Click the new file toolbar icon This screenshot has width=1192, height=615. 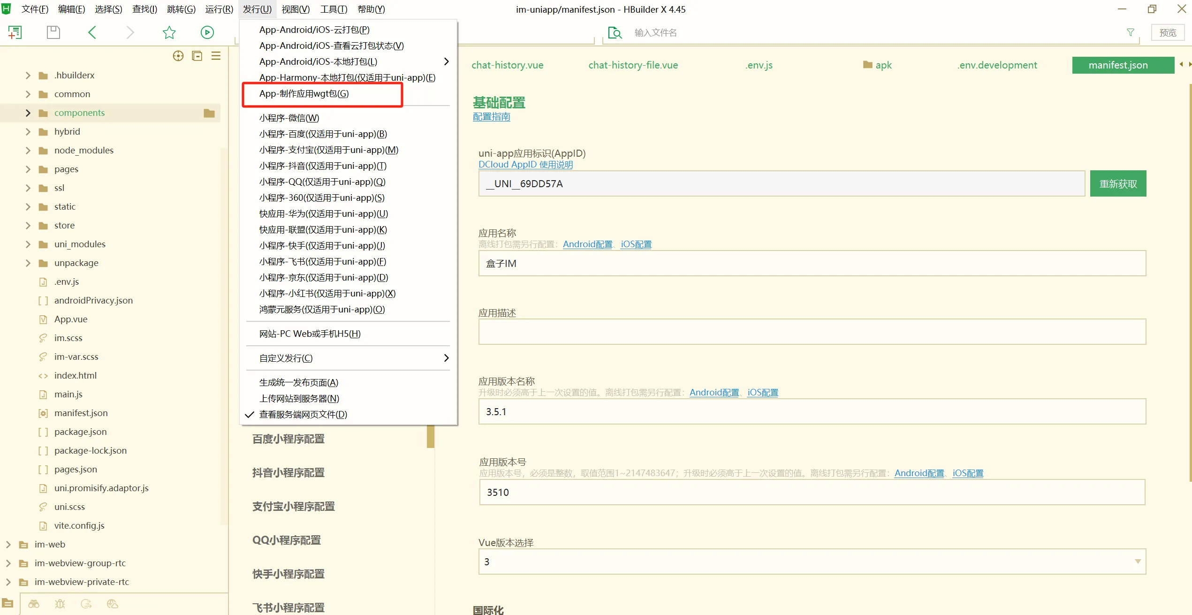tap(15, 32)
